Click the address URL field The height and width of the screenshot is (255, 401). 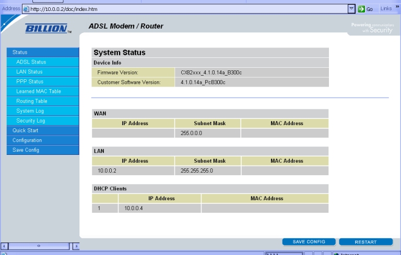tap(185, 9)
